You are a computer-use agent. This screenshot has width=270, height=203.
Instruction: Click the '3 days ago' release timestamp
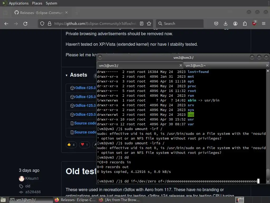click(29, 170)
